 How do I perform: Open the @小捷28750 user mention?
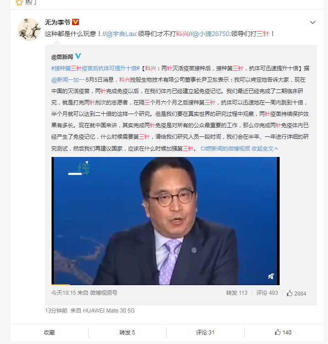point(211,34)
